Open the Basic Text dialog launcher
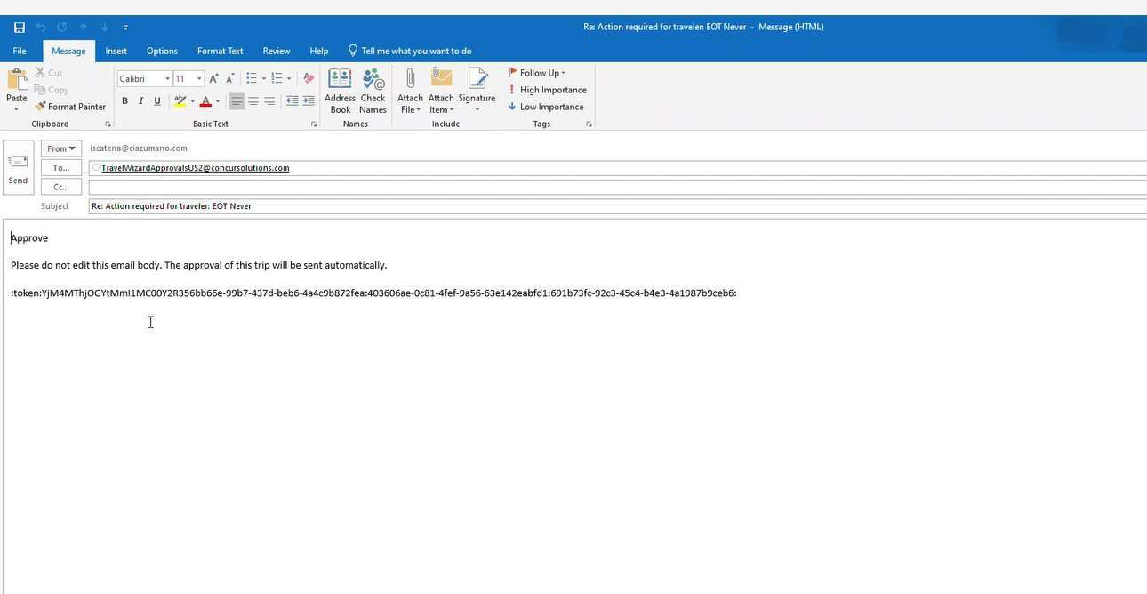Viewport: 1147px width, 594px height. (x=314, y=124)
